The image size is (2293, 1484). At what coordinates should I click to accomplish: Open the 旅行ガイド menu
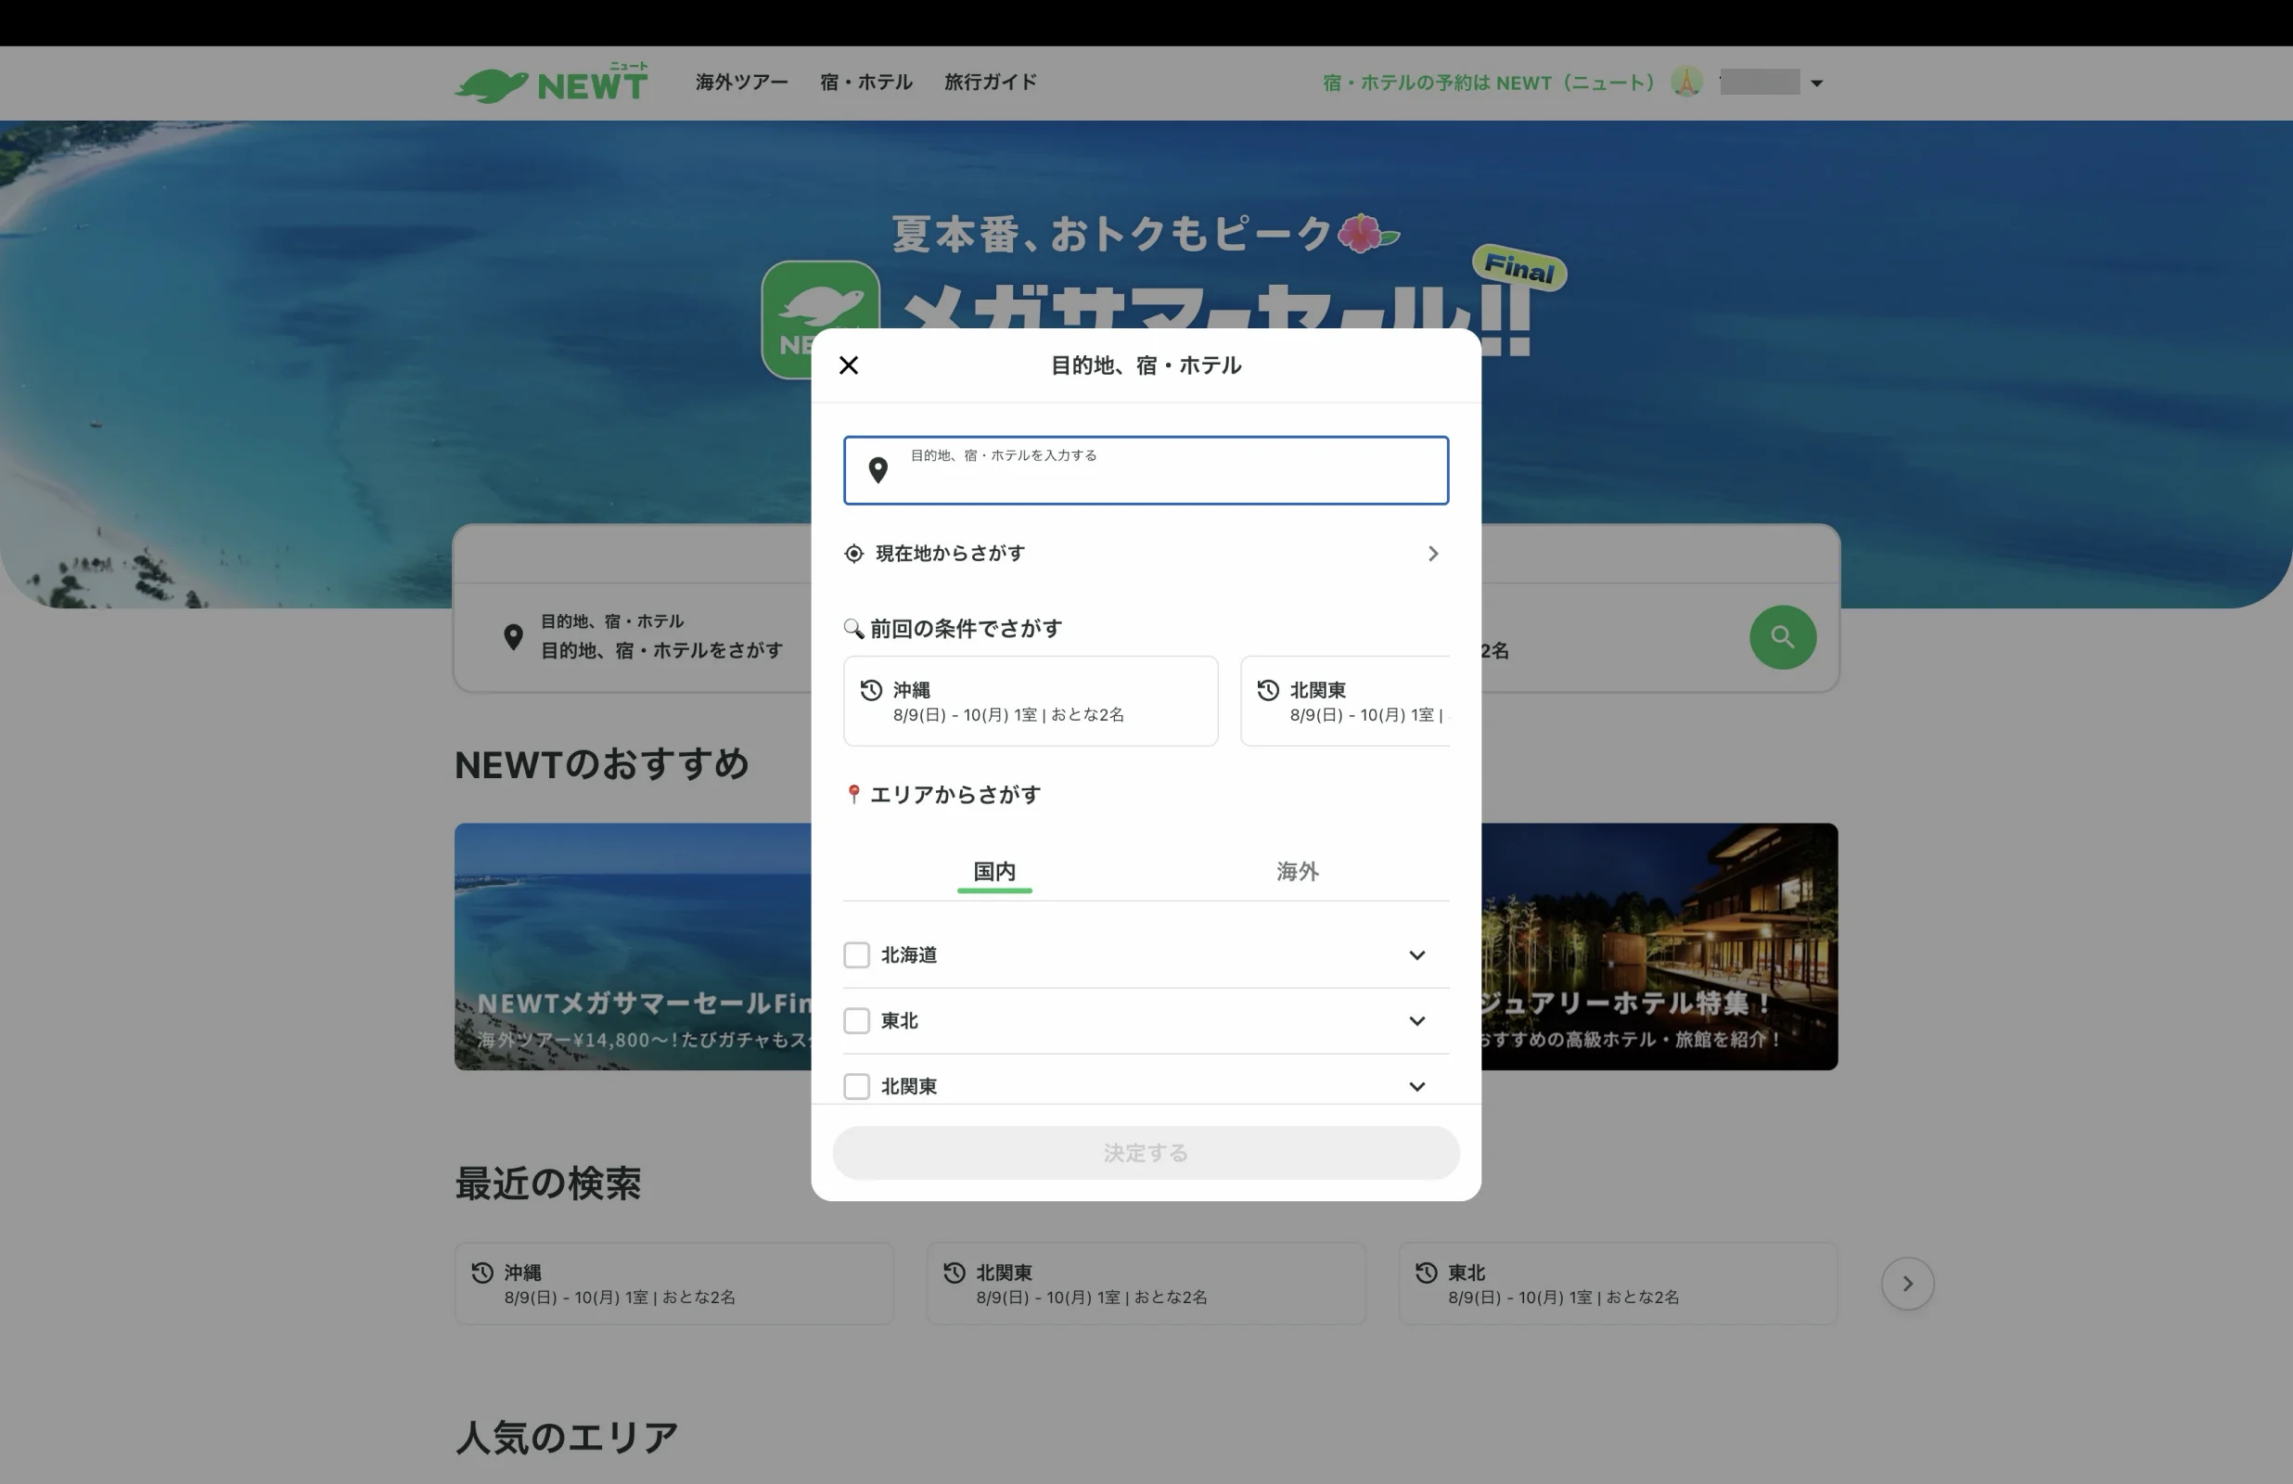pos(991,83)
